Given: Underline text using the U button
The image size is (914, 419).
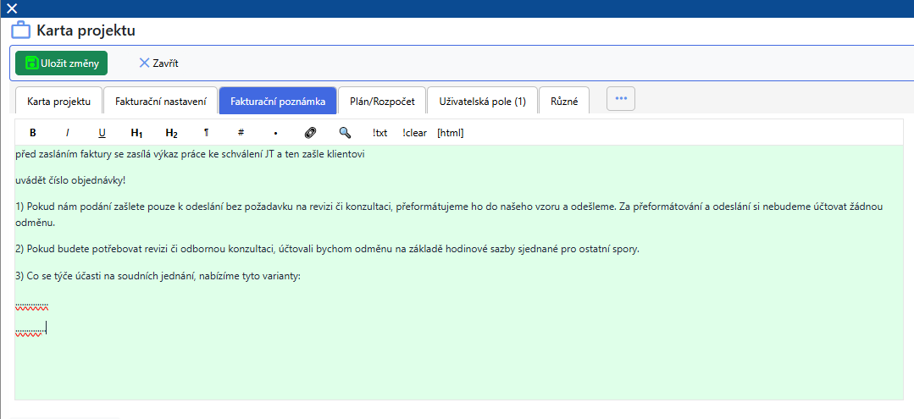Looking at the screenshot, I should (x=102, y=133).
